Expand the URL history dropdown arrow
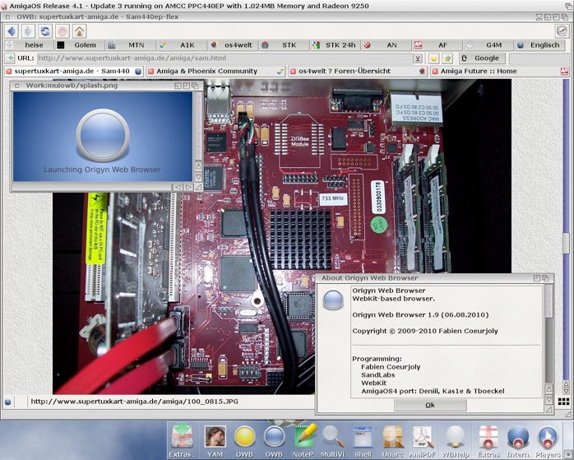The image size is (574, 460). pyautogui.click(x=418, y=58)
